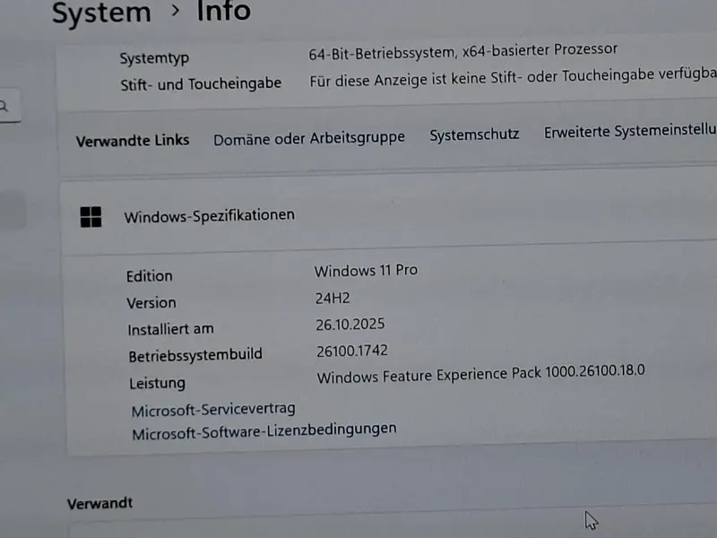Open the Domäne oder Arbeitsgruppe link

(309, 138)
